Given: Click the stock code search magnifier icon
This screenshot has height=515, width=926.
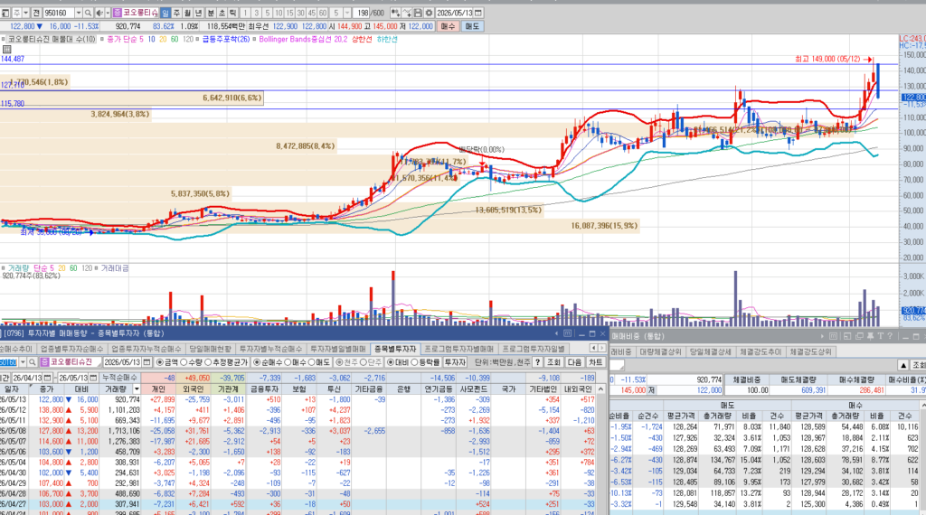Looking at the screenshot, I should (x=88, y=13).
